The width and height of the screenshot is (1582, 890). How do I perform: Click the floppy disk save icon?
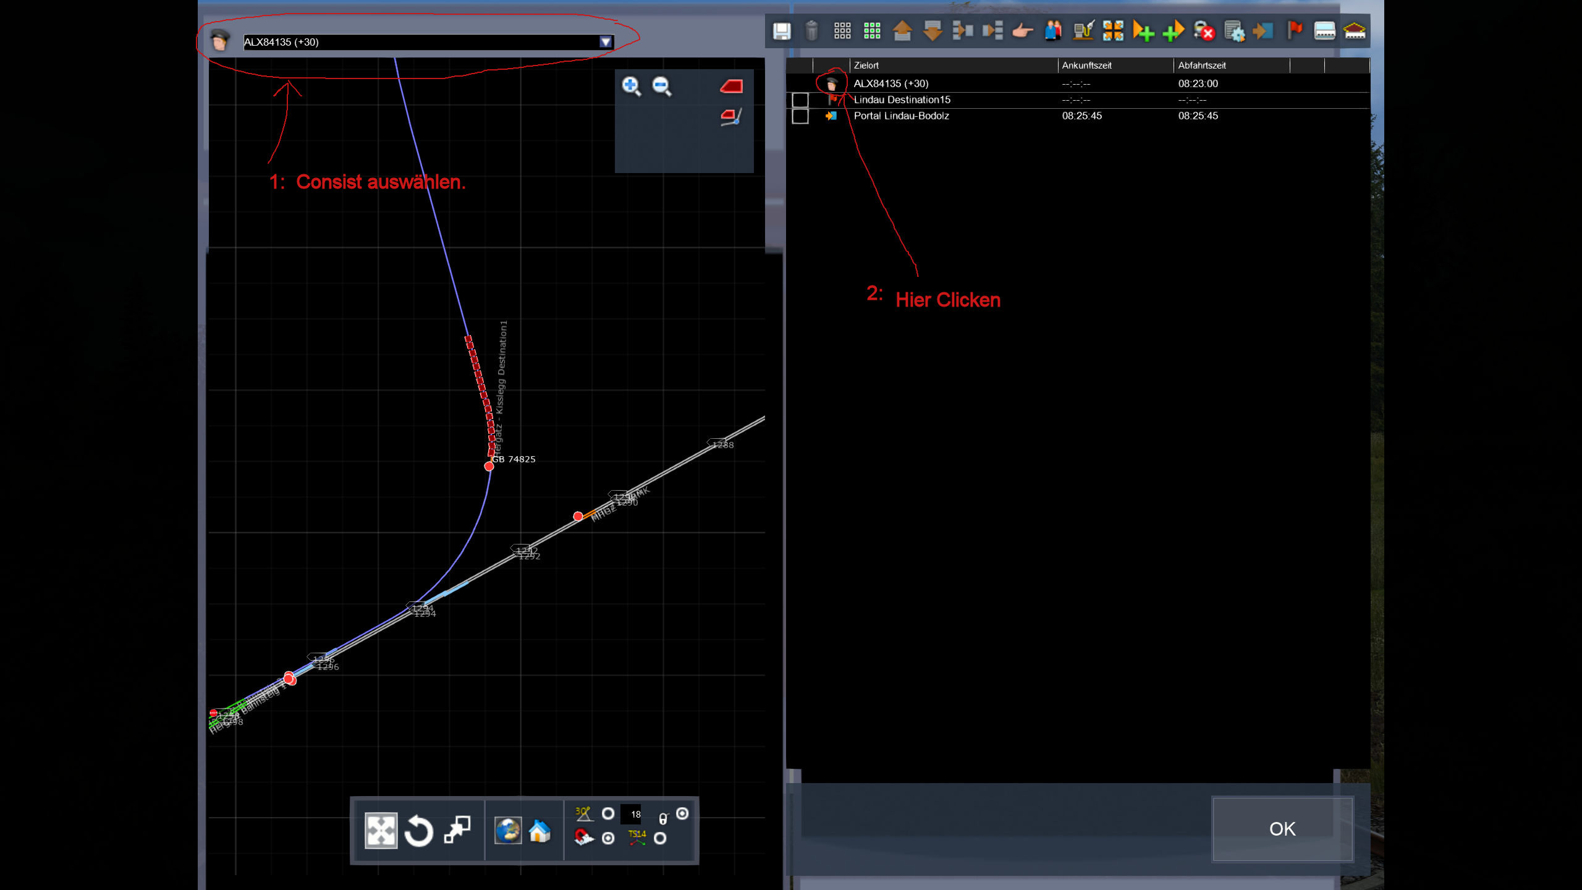[782, 31]
